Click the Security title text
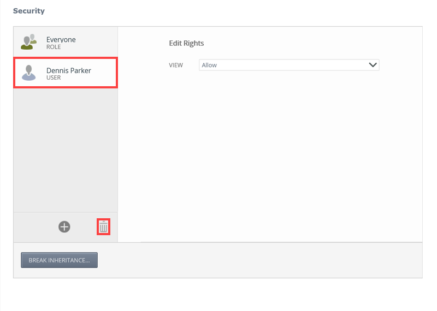The image size is (437, 311). 29,11
